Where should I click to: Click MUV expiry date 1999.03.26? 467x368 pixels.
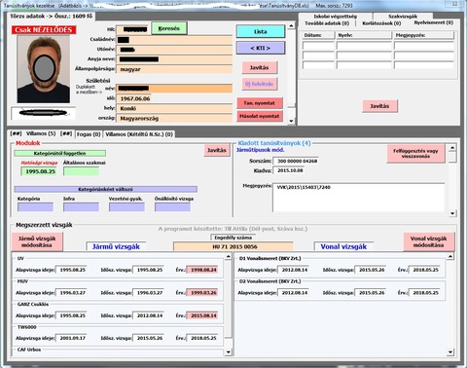coord(201,293)
